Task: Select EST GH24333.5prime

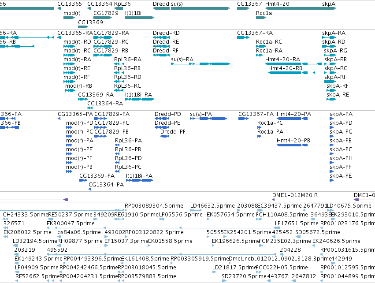Action: (26, 215)
